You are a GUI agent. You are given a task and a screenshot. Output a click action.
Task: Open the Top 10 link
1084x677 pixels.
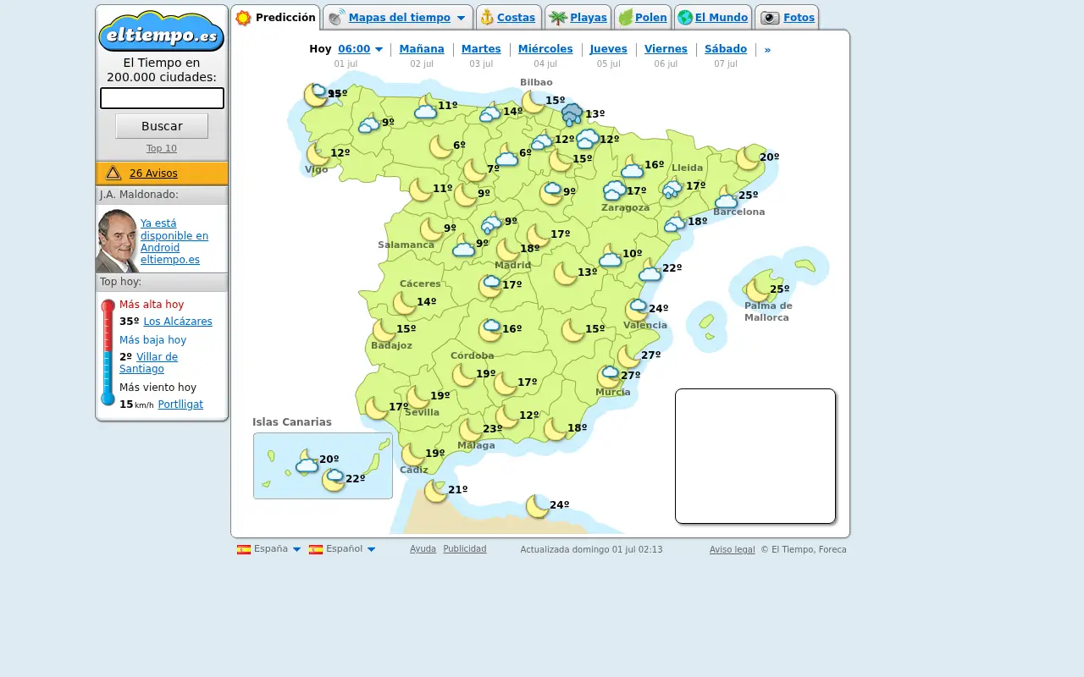162,149
